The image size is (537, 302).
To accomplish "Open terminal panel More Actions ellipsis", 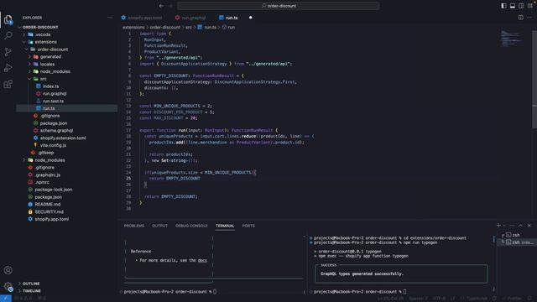I will coord(512,226).
